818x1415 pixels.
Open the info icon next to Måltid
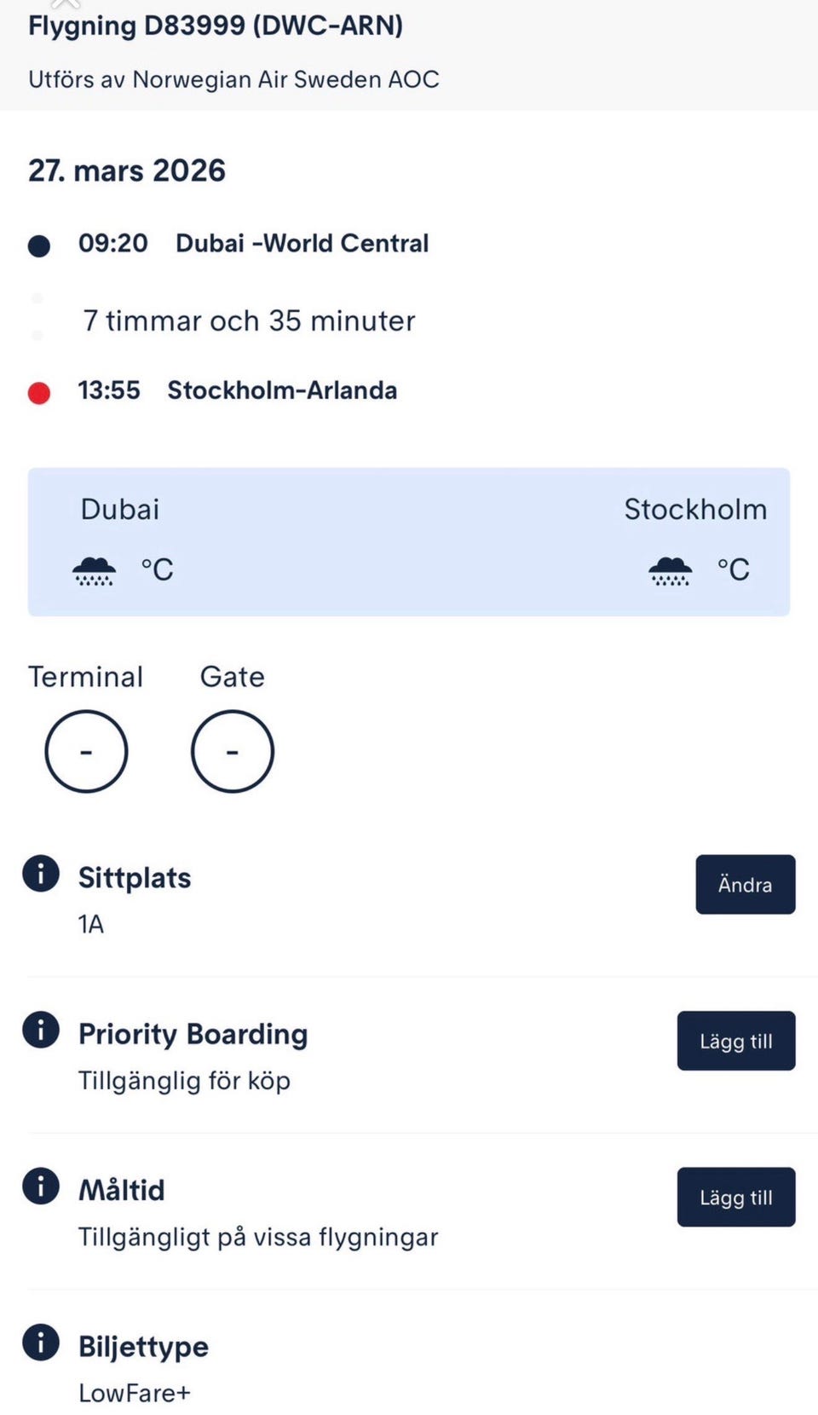(41, 1186)
